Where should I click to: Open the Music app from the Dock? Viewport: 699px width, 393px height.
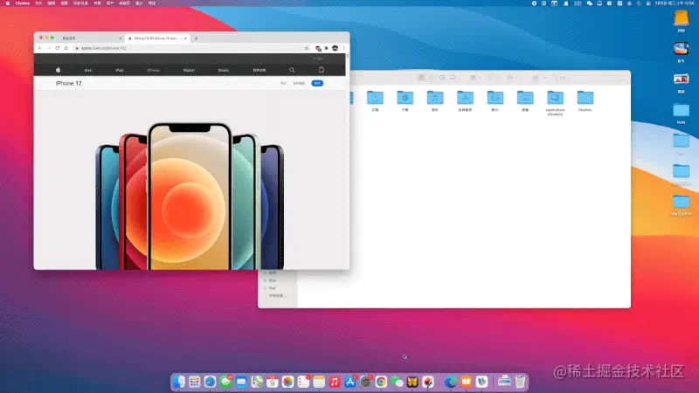(x=335, y=382)
